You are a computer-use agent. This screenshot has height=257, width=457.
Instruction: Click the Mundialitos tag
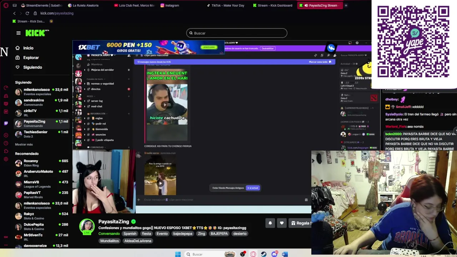pyautogui.click(x=109, y=241)
